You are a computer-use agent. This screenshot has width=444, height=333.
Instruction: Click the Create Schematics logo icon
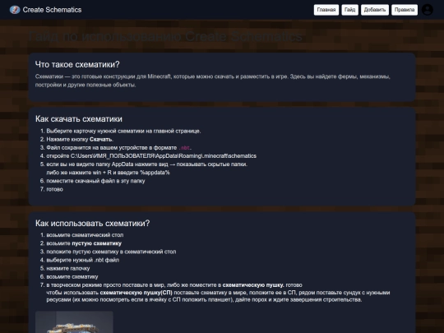(x=15, y=10)
